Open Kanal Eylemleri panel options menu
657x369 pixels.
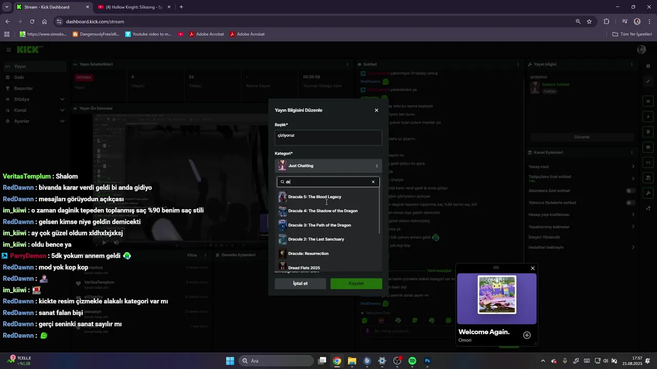[632, 153]
